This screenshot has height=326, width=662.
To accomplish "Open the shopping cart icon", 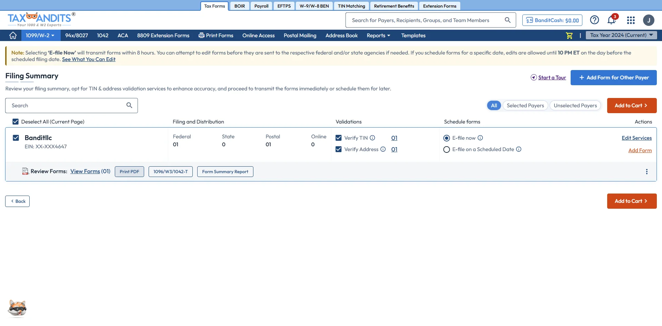I will click(569, 36).
